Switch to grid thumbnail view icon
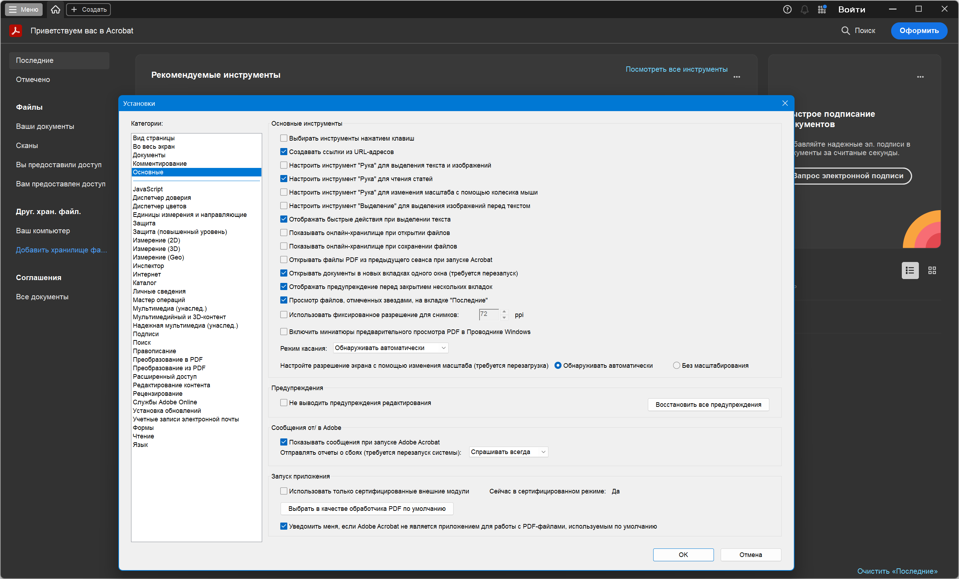 [x=932, y=271]
